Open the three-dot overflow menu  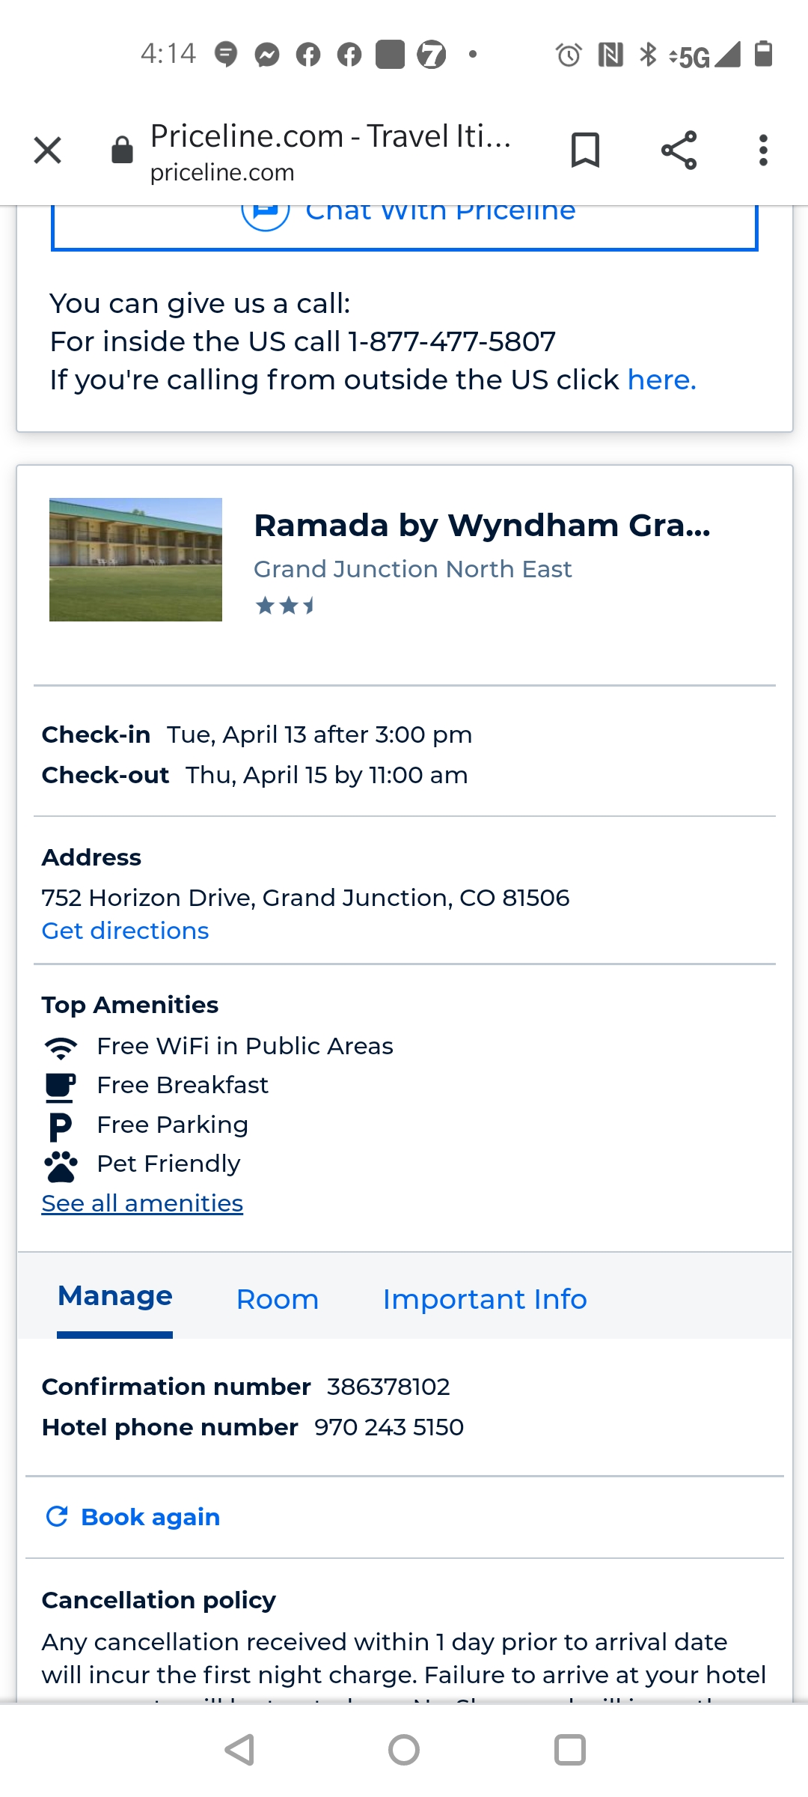(x=762, y=150)
